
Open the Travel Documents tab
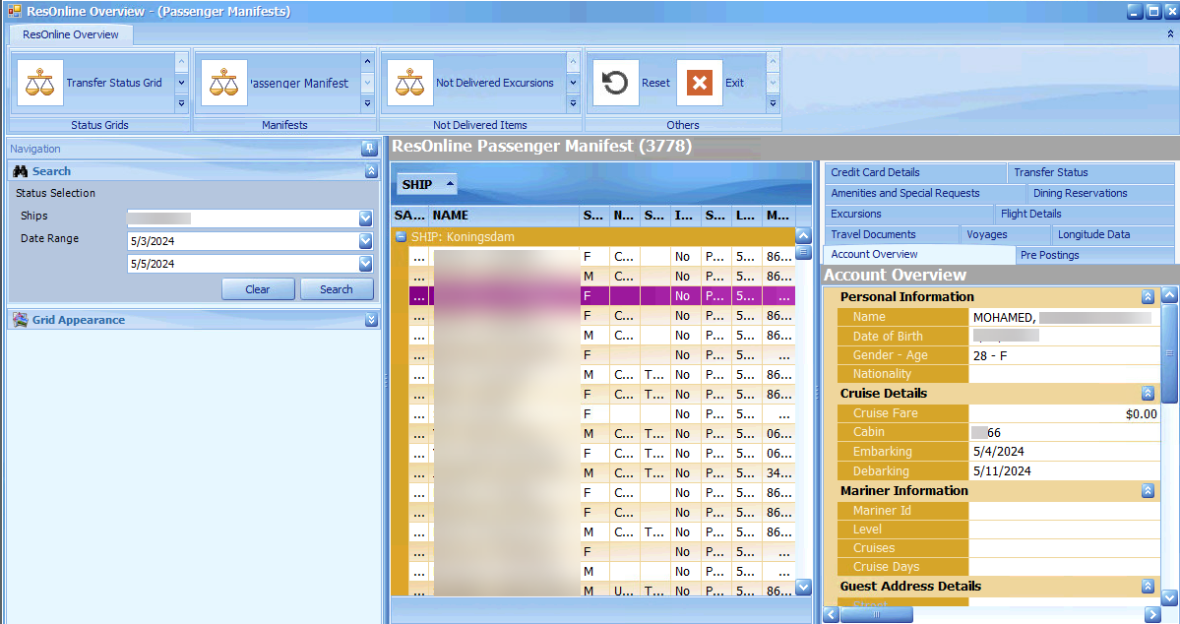891,234
